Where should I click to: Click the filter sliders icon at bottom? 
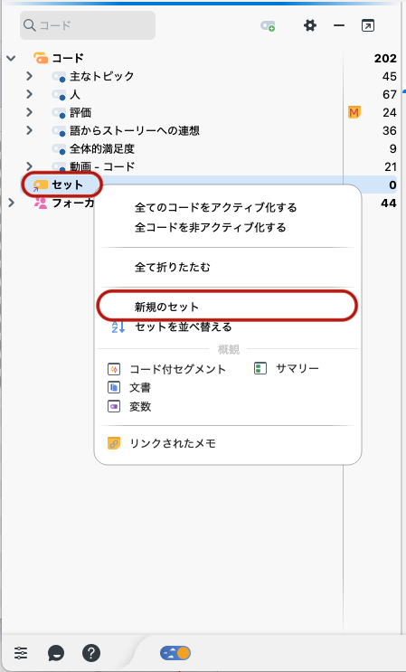tap(21, 653)
